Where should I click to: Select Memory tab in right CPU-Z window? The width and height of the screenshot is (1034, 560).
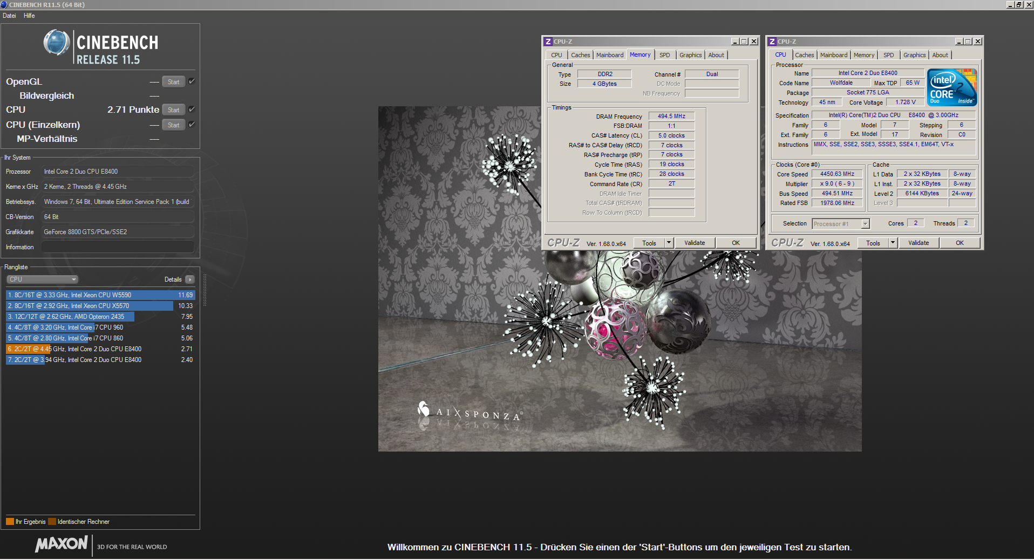pyautogui.click(x=864, y=55)
